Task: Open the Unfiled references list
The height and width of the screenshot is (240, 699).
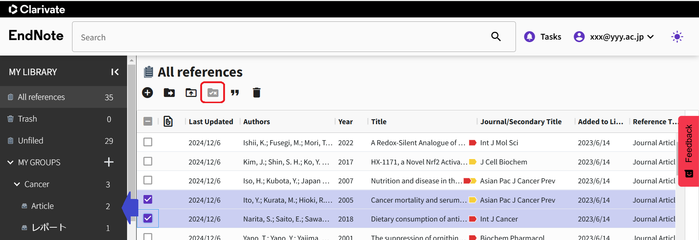Action: (x=31, y=141)
